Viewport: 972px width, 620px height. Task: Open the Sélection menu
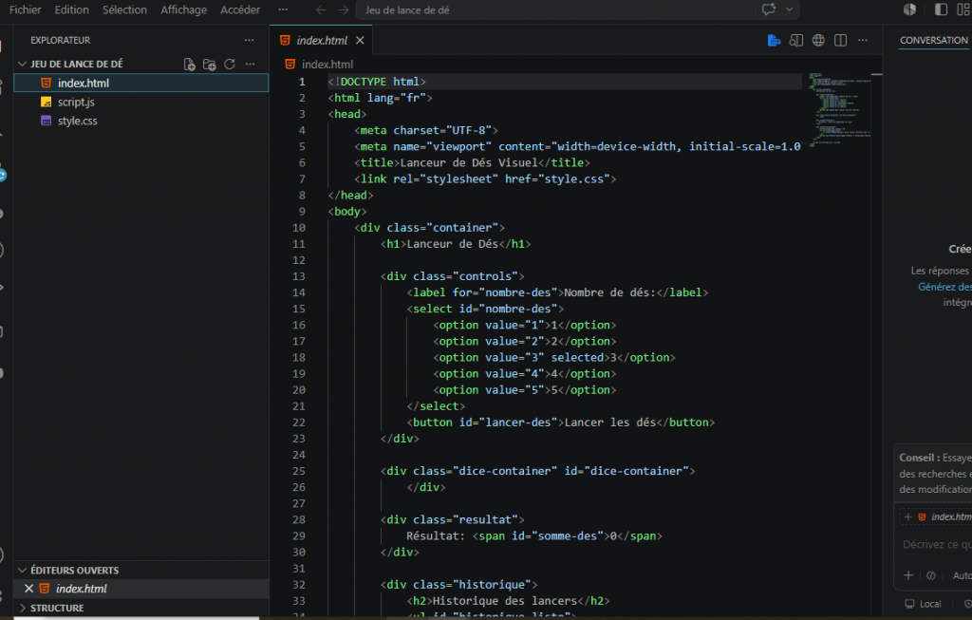[x=124, y=9]
